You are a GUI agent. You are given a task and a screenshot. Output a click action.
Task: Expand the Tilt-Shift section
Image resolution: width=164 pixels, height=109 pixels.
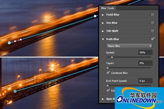point(103,31)
